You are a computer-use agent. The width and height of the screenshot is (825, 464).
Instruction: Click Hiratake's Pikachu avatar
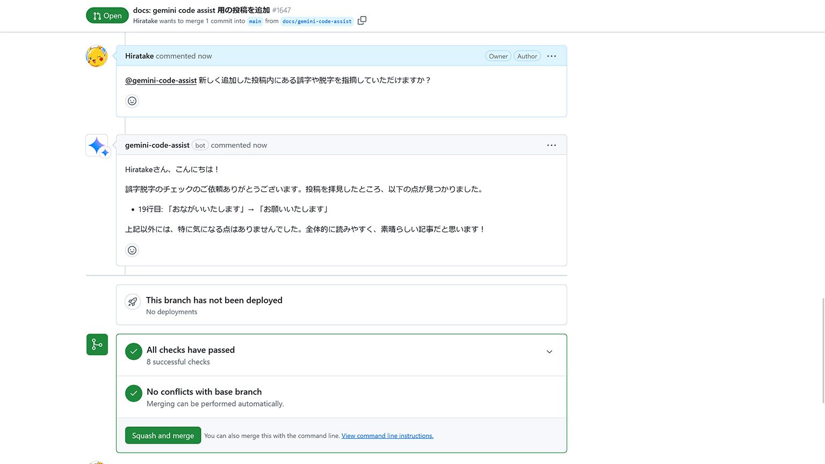(97, 56)
